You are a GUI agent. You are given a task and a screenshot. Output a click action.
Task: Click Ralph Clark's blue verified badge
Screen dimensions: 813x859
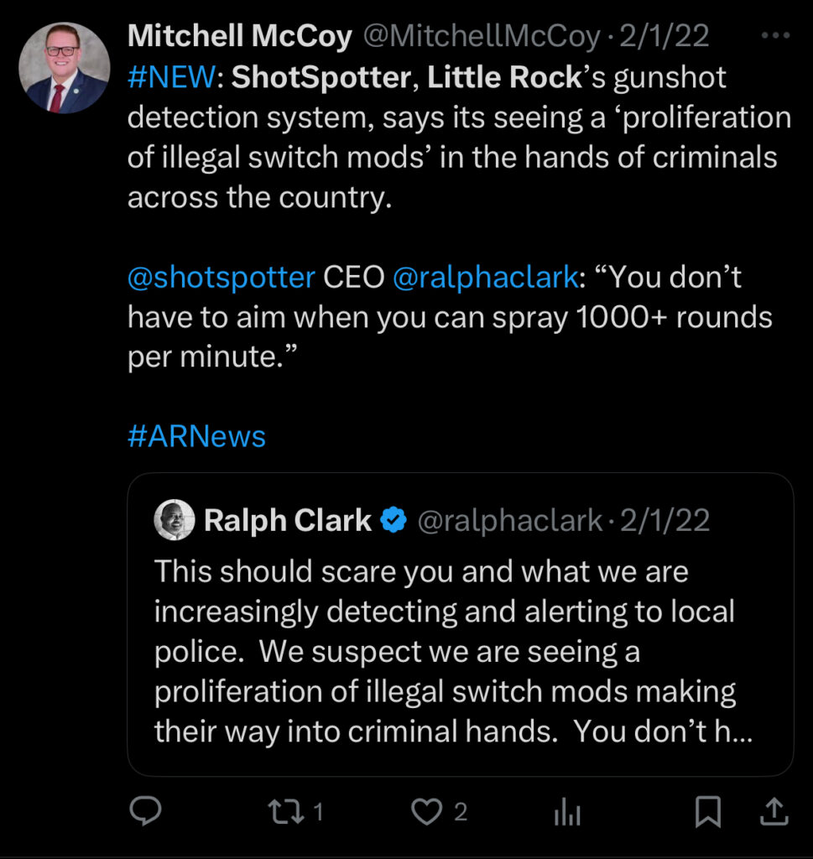pyautogui.click(x=393, y=521)
